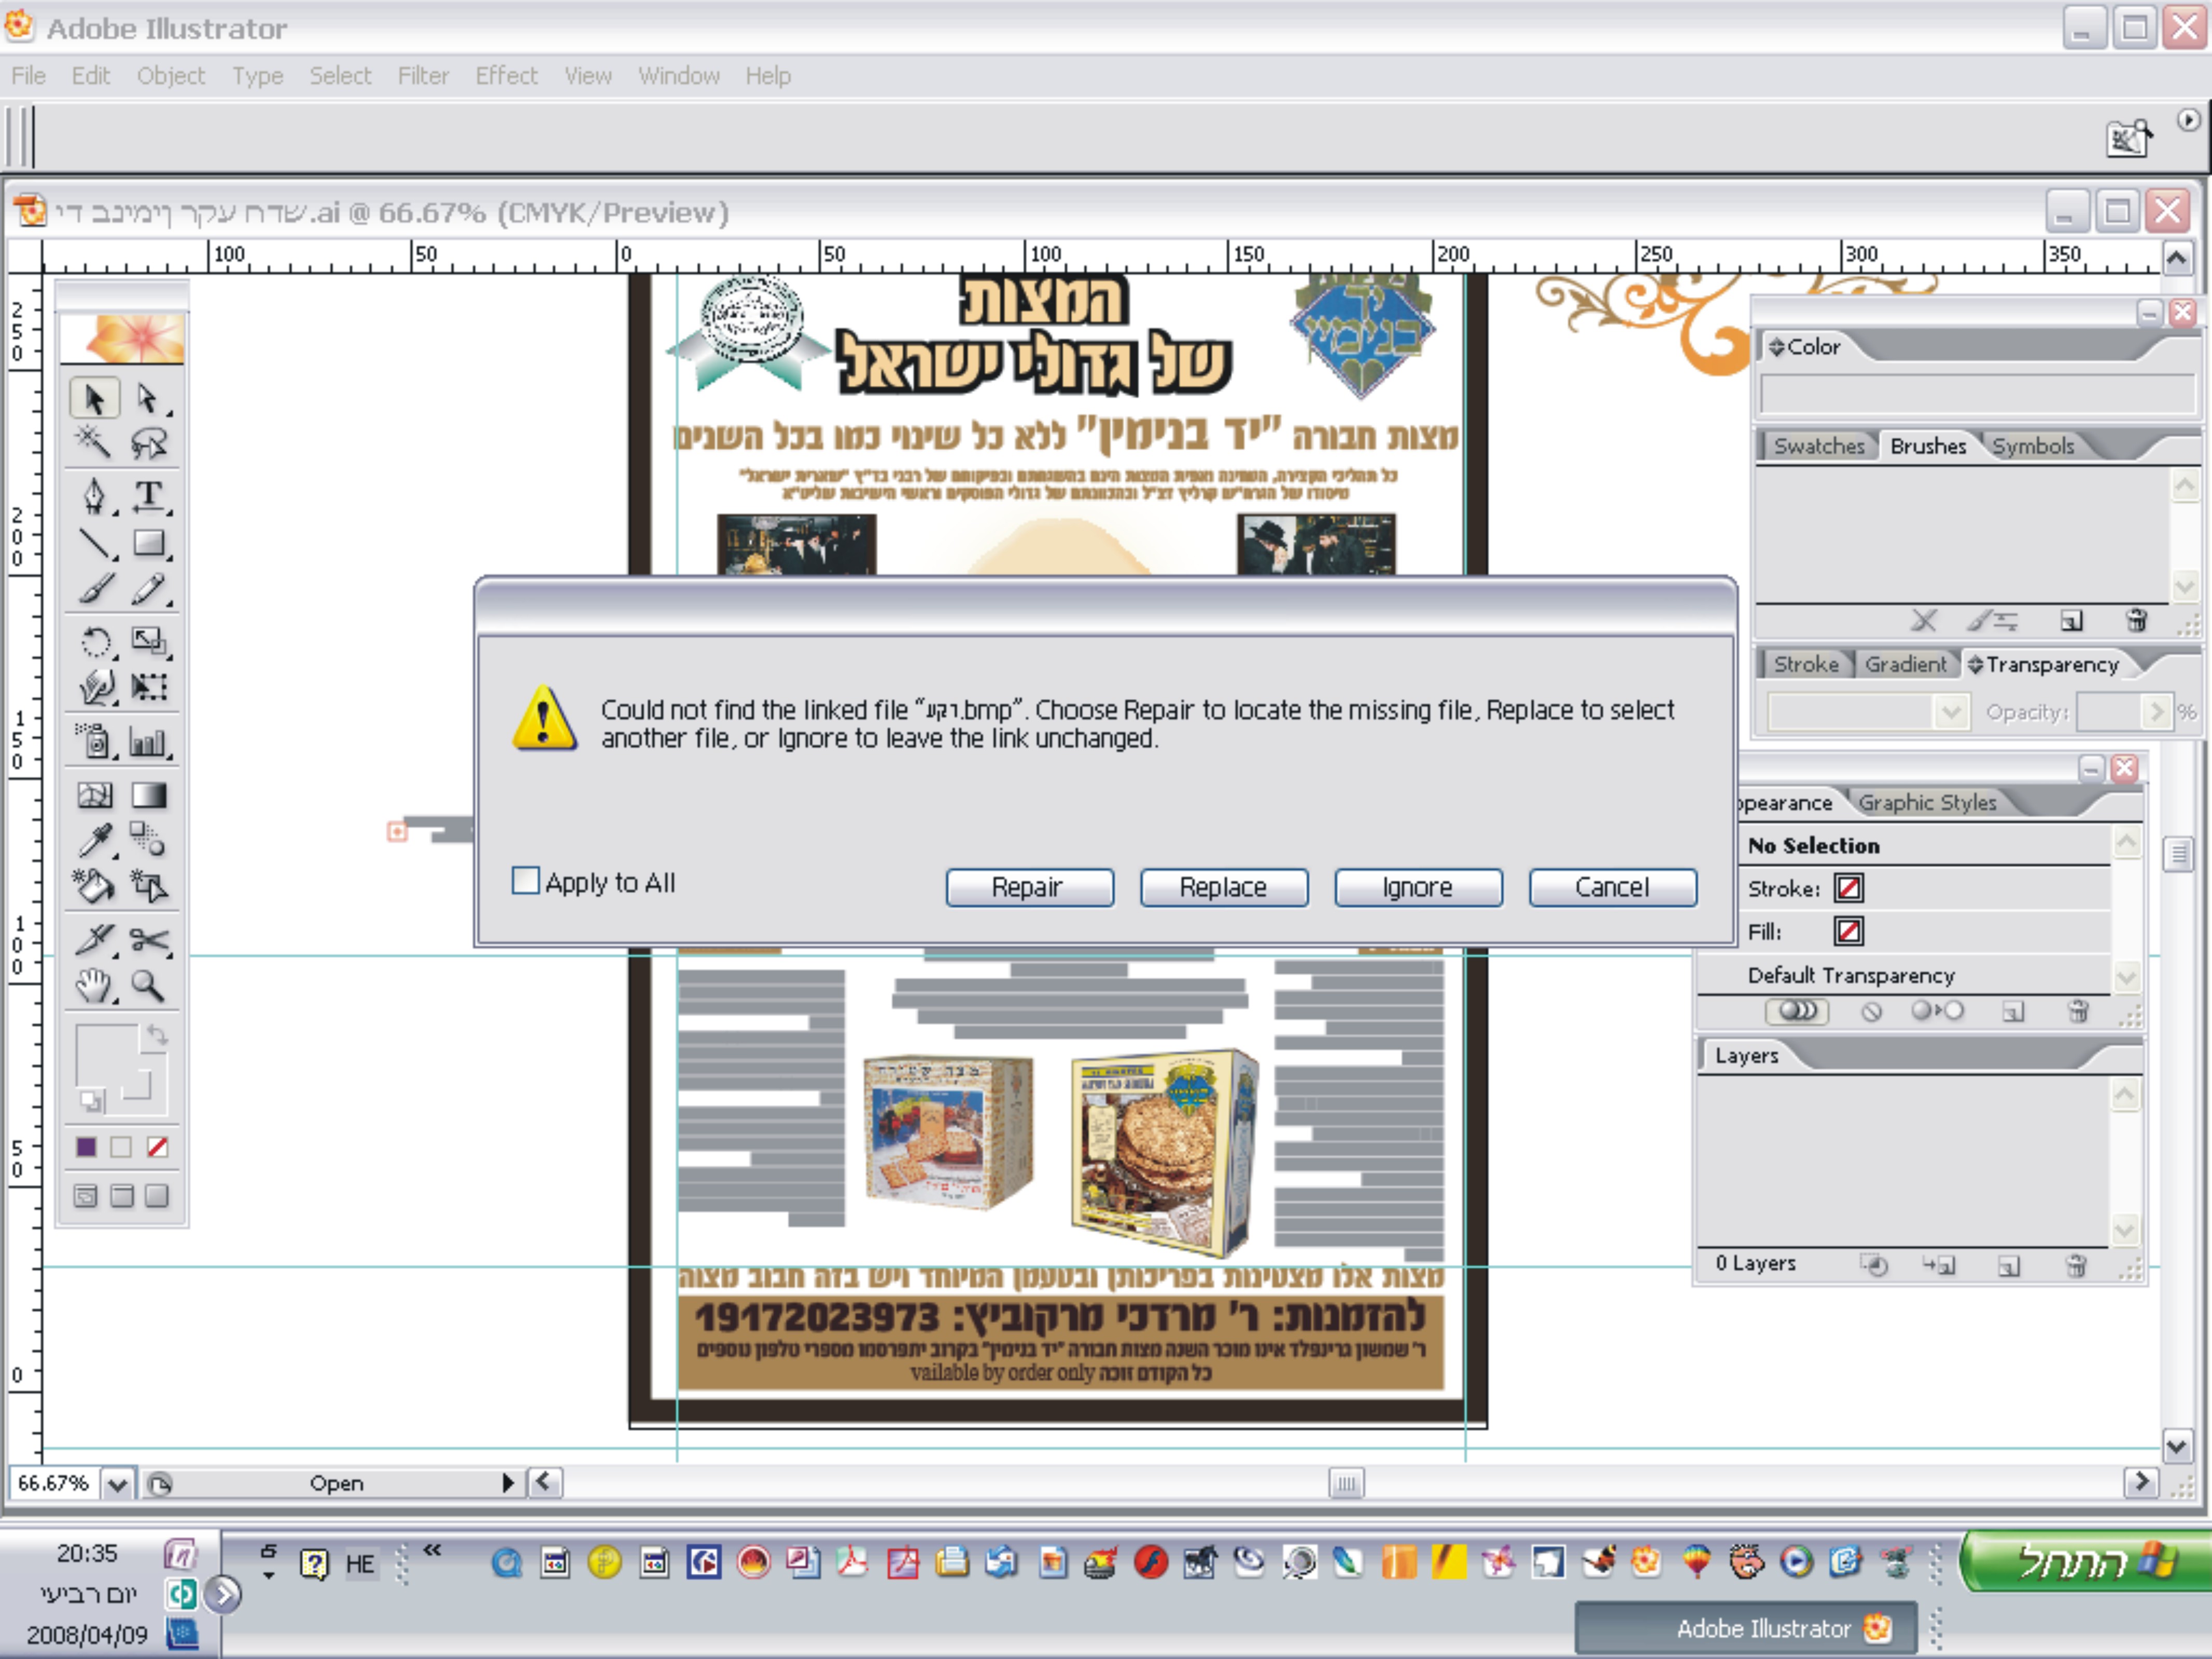Viewport: 2212px width, 1659px height.
Task: Click the Stroke color swatch in Appearance
Action: click(x=1848, y=888)
